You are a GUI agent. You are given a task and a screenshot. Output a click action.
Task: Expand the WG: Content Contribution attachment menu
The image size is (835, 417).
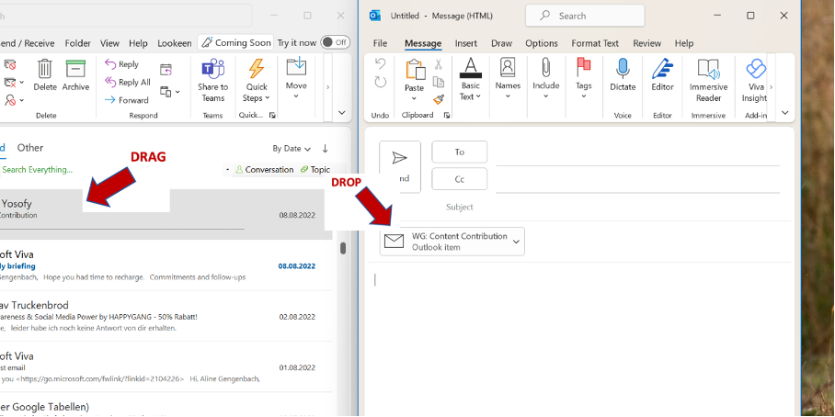(516, 242)
